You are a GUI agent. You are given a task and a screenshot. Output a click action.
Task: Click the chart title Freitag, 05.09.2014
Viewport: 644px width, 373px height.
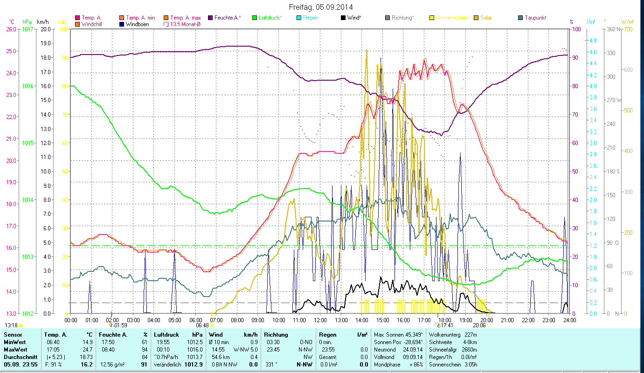pyautogui.click(x=321, y=7)
